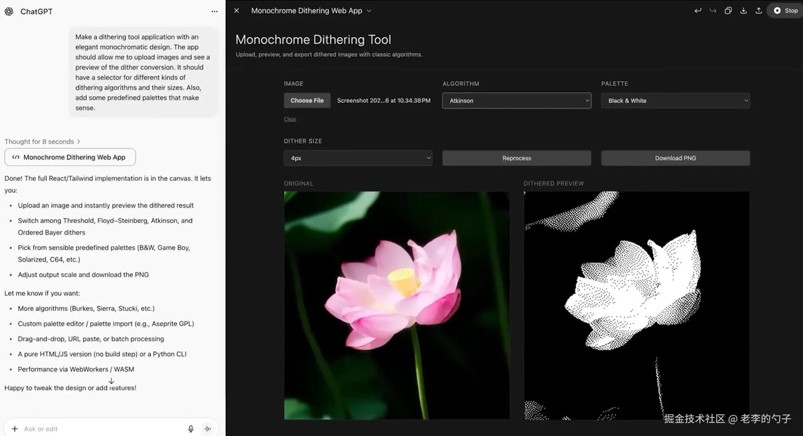Close the canvas panel with the X
803x436 pixels.
pyautogui.click(x=237, y=11)
